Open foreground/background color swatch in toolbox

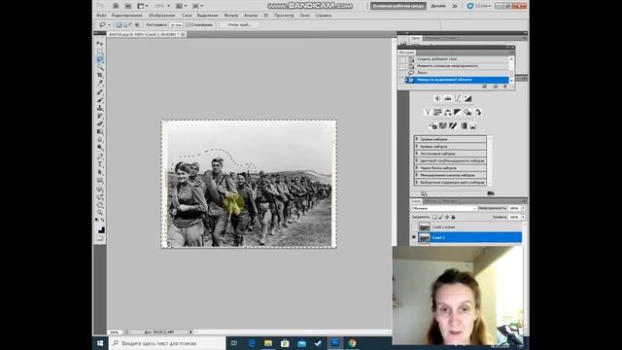click(x=100, y=230)
